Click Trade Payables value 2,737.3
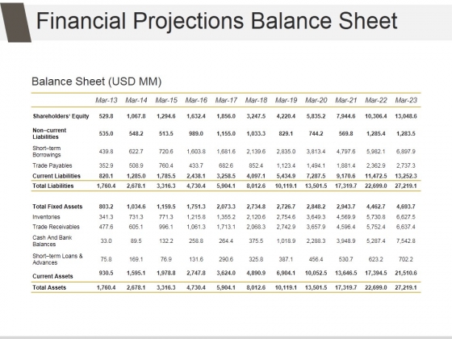 pyautogui.click(x=406, y=165)
